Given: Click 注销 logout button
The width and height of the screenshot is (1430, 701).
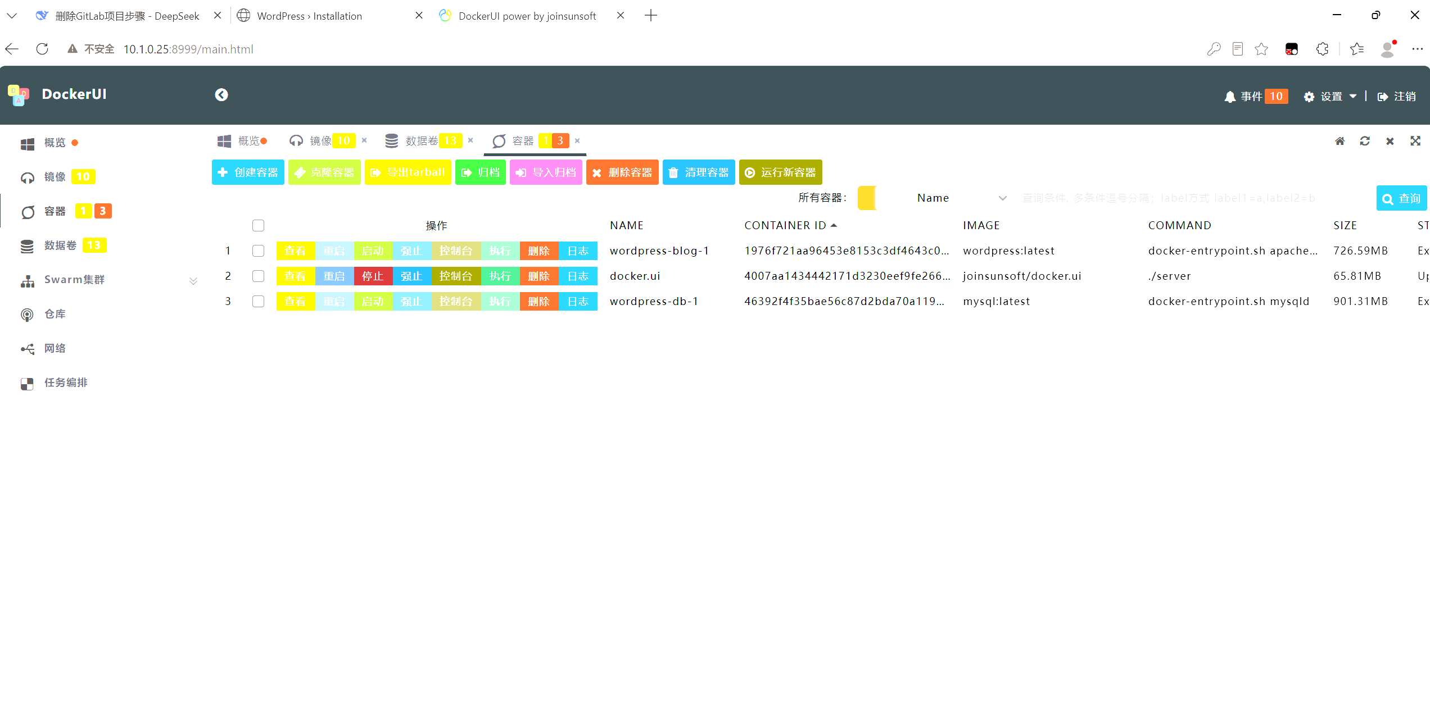Looking at the screenshot, I should 1397,97.
